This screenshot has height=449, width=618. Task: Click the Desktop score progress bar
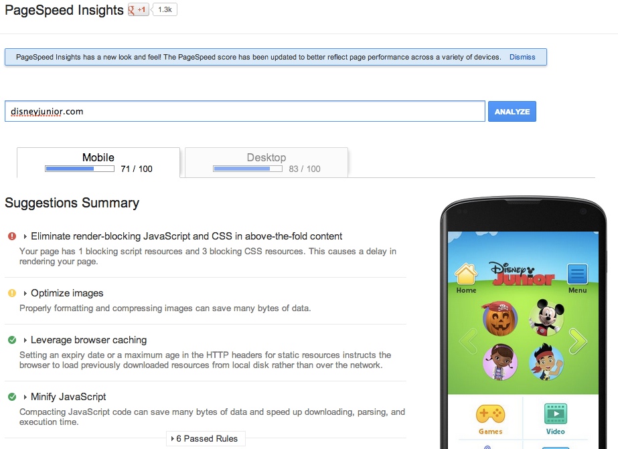click(248, 169)
